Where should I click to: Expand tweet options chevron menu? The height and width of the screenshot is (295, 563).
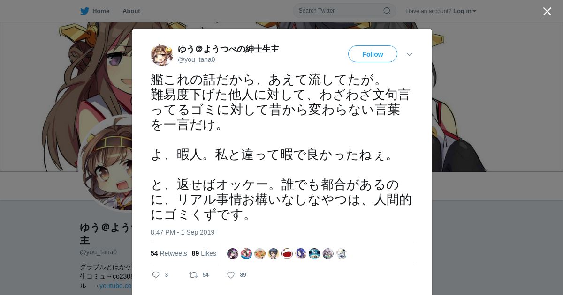[410, 54]
